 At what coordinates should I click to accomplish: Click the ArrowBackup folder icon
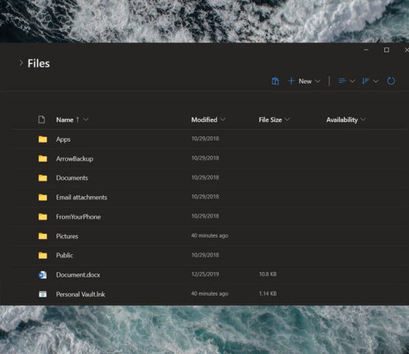43,159
